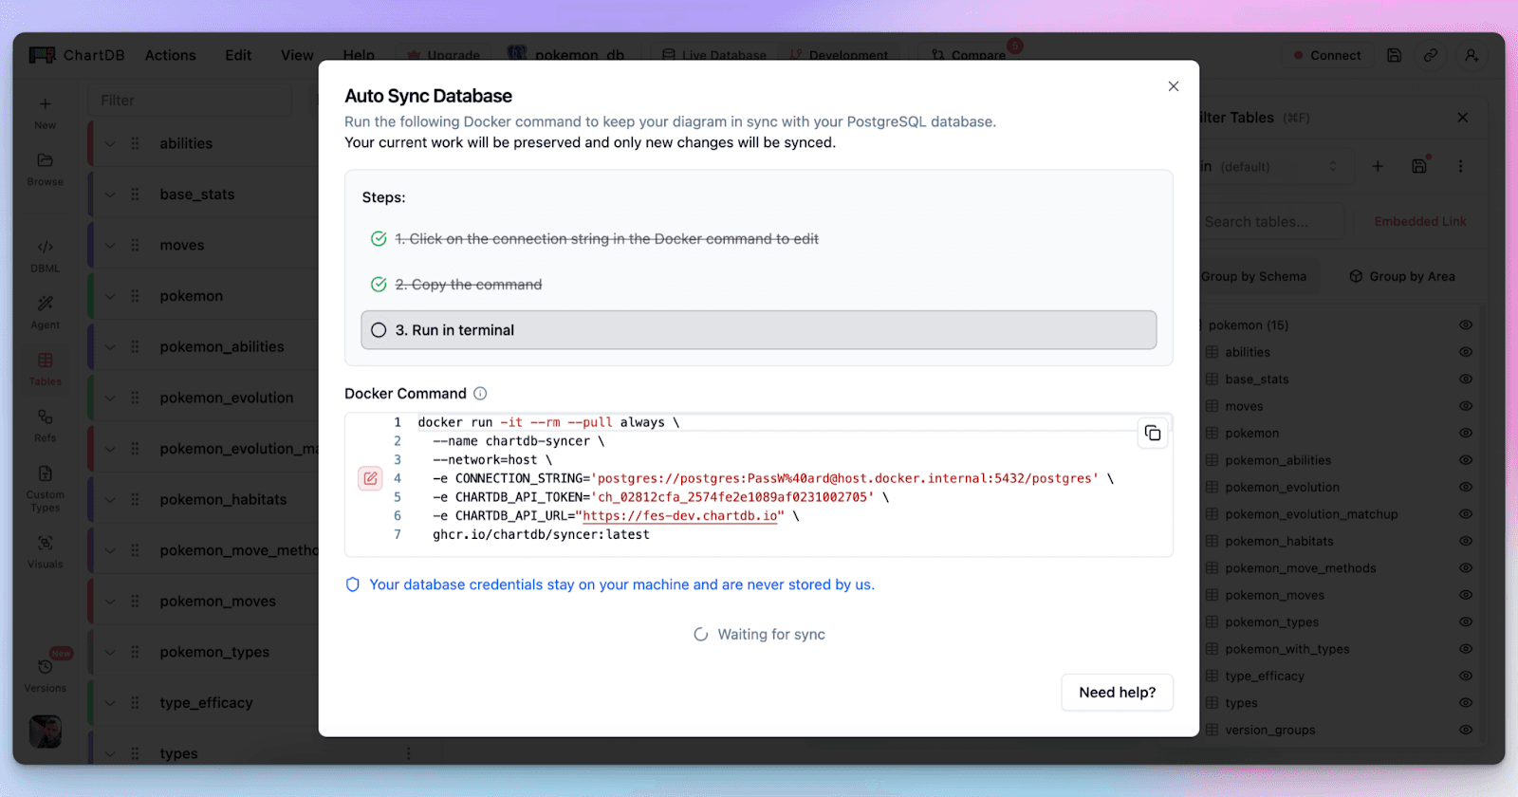Open Browse in the left sidebar
This screenshot has width=1518, height=797.
45,169
